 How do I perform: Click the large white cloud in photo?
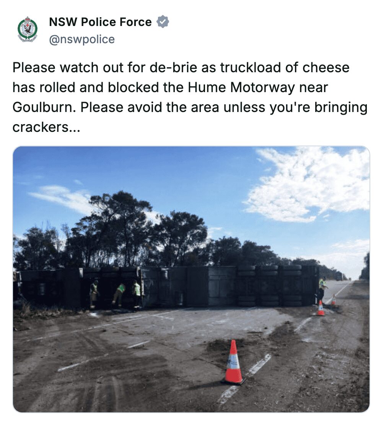(307, 184)
